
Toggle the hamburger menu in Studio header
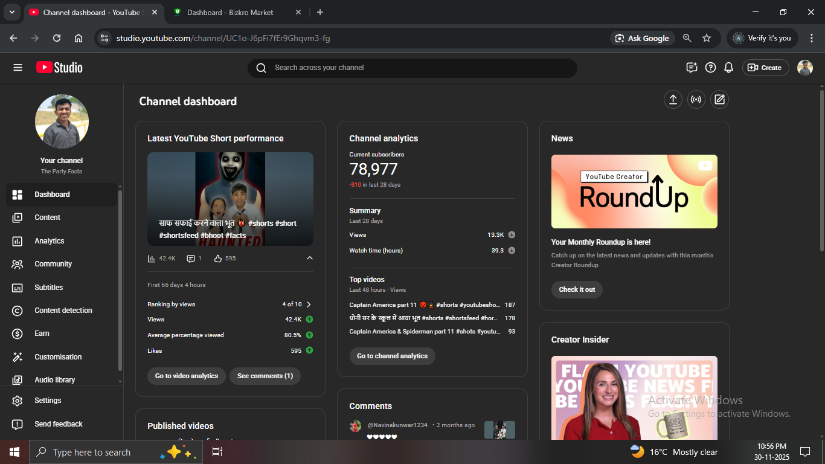[18, 68]
